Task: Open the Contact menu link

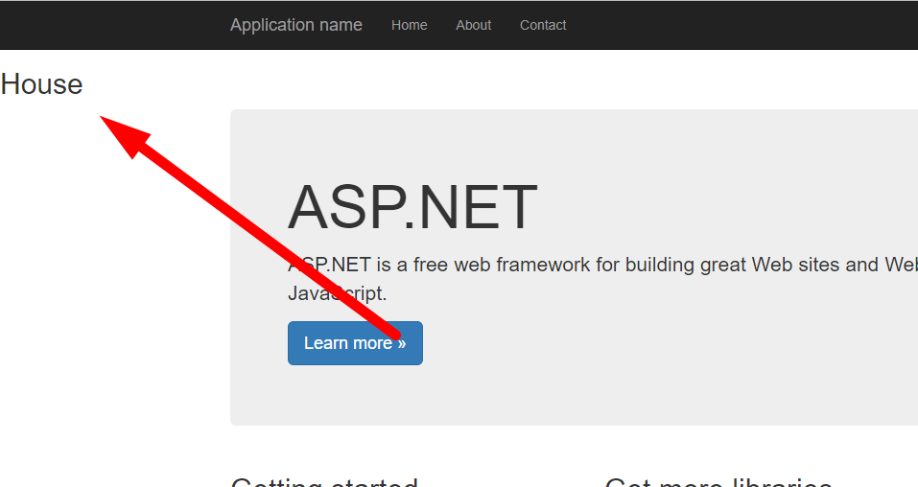Action: coord(543,25)
